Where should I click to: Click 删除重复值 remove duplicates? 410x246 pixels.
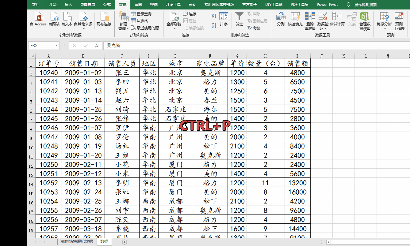(310, 21)
